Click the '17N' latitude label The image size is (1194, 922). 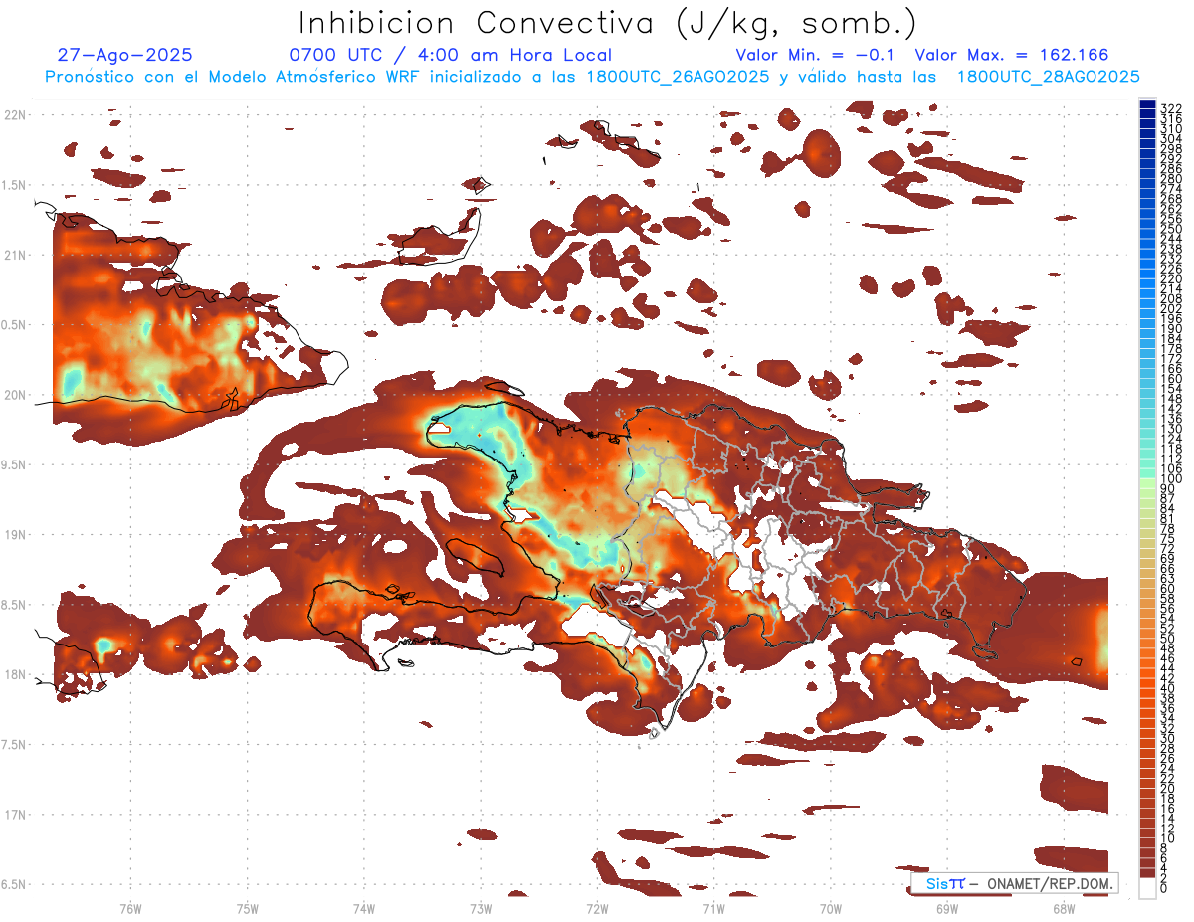click(15, 815)
